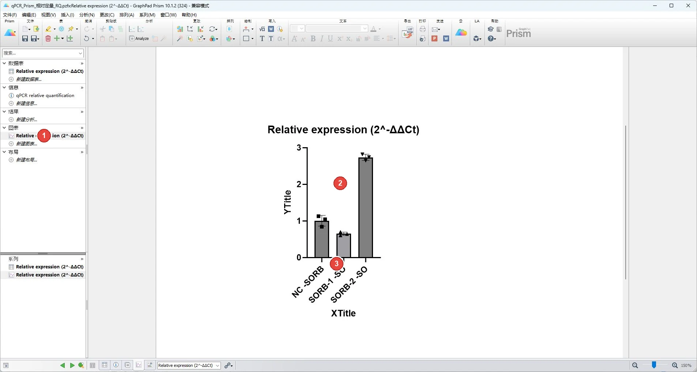Click 新建布局... link

point(26,160)
